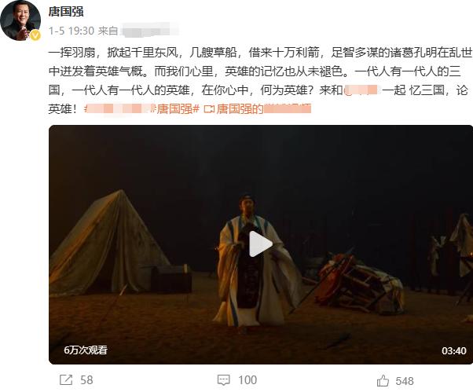Click the 6万次观看 view count overlay
Viewport: 473px width, 392px height.
[86, 350]
